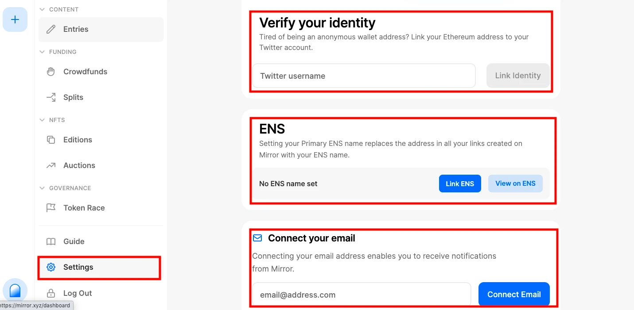Click the pencil icon beside Entries
The width and height of the screenshot is (634, 310).
point(51,29)
